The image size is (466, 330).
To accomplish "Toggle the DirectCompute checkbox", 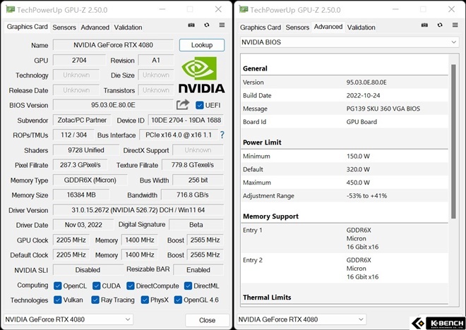I will pos(130,286).
